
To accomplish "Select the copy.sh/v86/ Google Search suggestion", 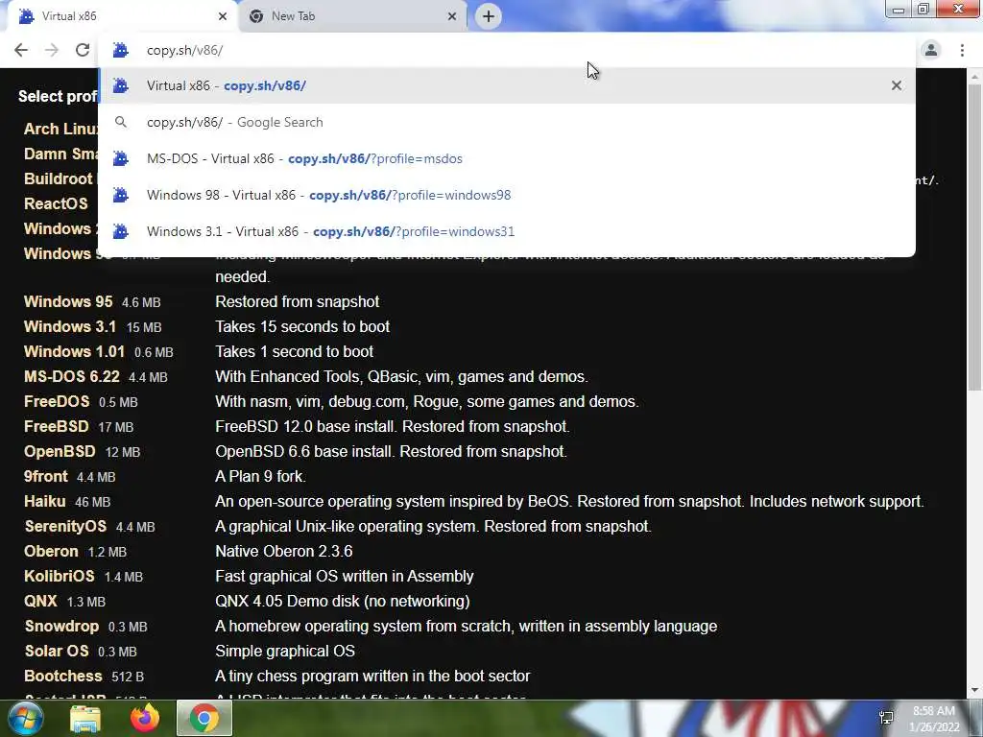I will (507, 122).
